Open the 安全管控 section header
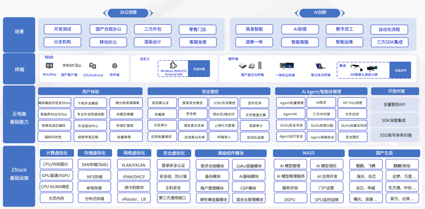Image resolution: width=425 pixels, height=209 pixels. 209,91
